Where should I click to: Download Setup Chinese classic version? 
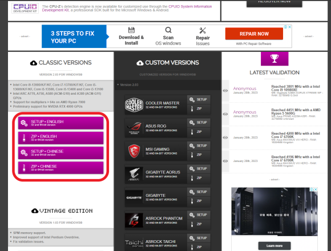click(x=61, y=153)
